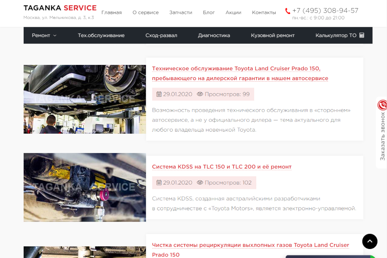Image resolution: width=387 pixels, height=258 pixels.
Task: Open the Контакты page
Action: click(264, 12)
